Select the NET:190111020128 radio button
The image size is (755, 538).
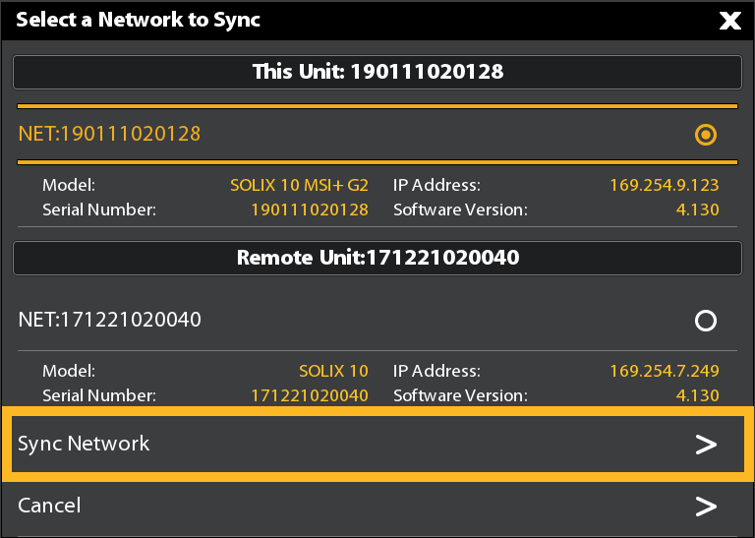tap(706, 135)
